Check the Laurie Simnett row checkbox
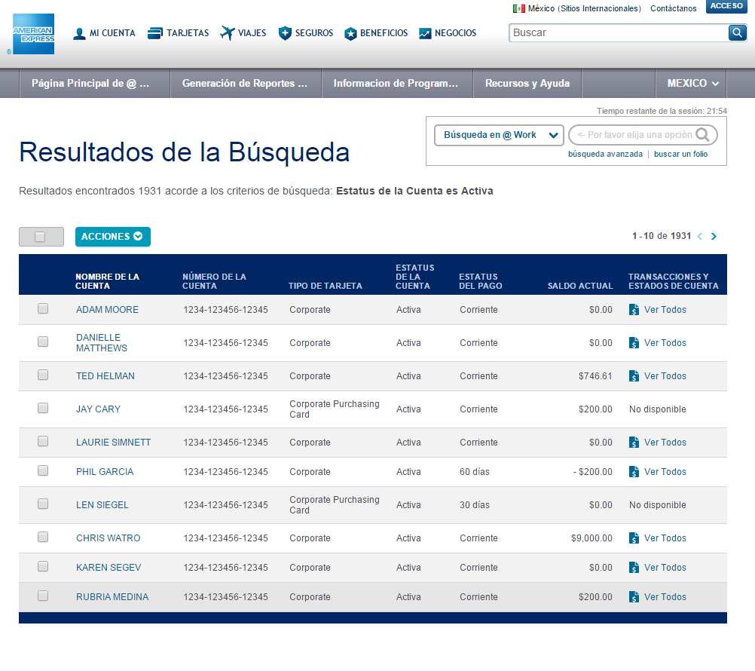 click(x=43, y=441)
